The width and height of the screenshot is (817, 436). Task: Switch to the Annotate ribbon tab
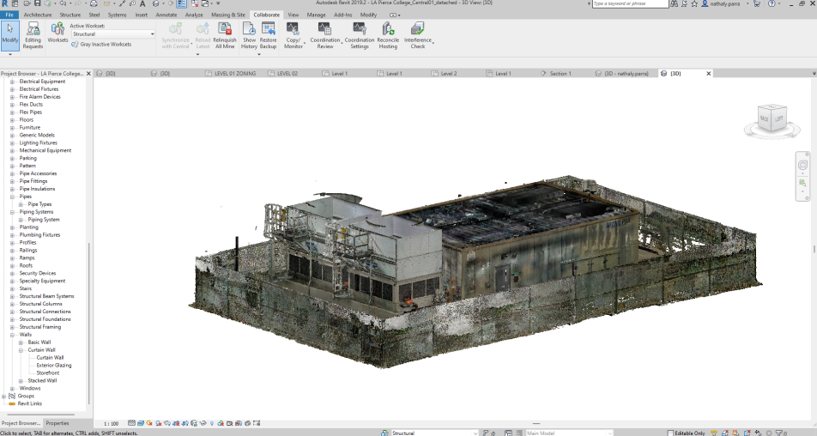click(x=166, y=15)
